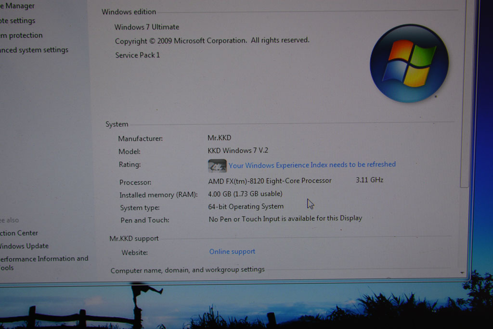Image resolution: width=493 pixels, height=329 pixels.
Task: Click the No Pen or Touch Input text
Action: tap(285, 219)
